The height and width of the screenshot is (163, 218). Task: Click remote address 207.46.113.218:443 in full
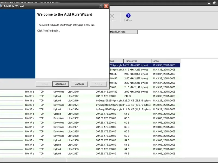coord(107,92)
